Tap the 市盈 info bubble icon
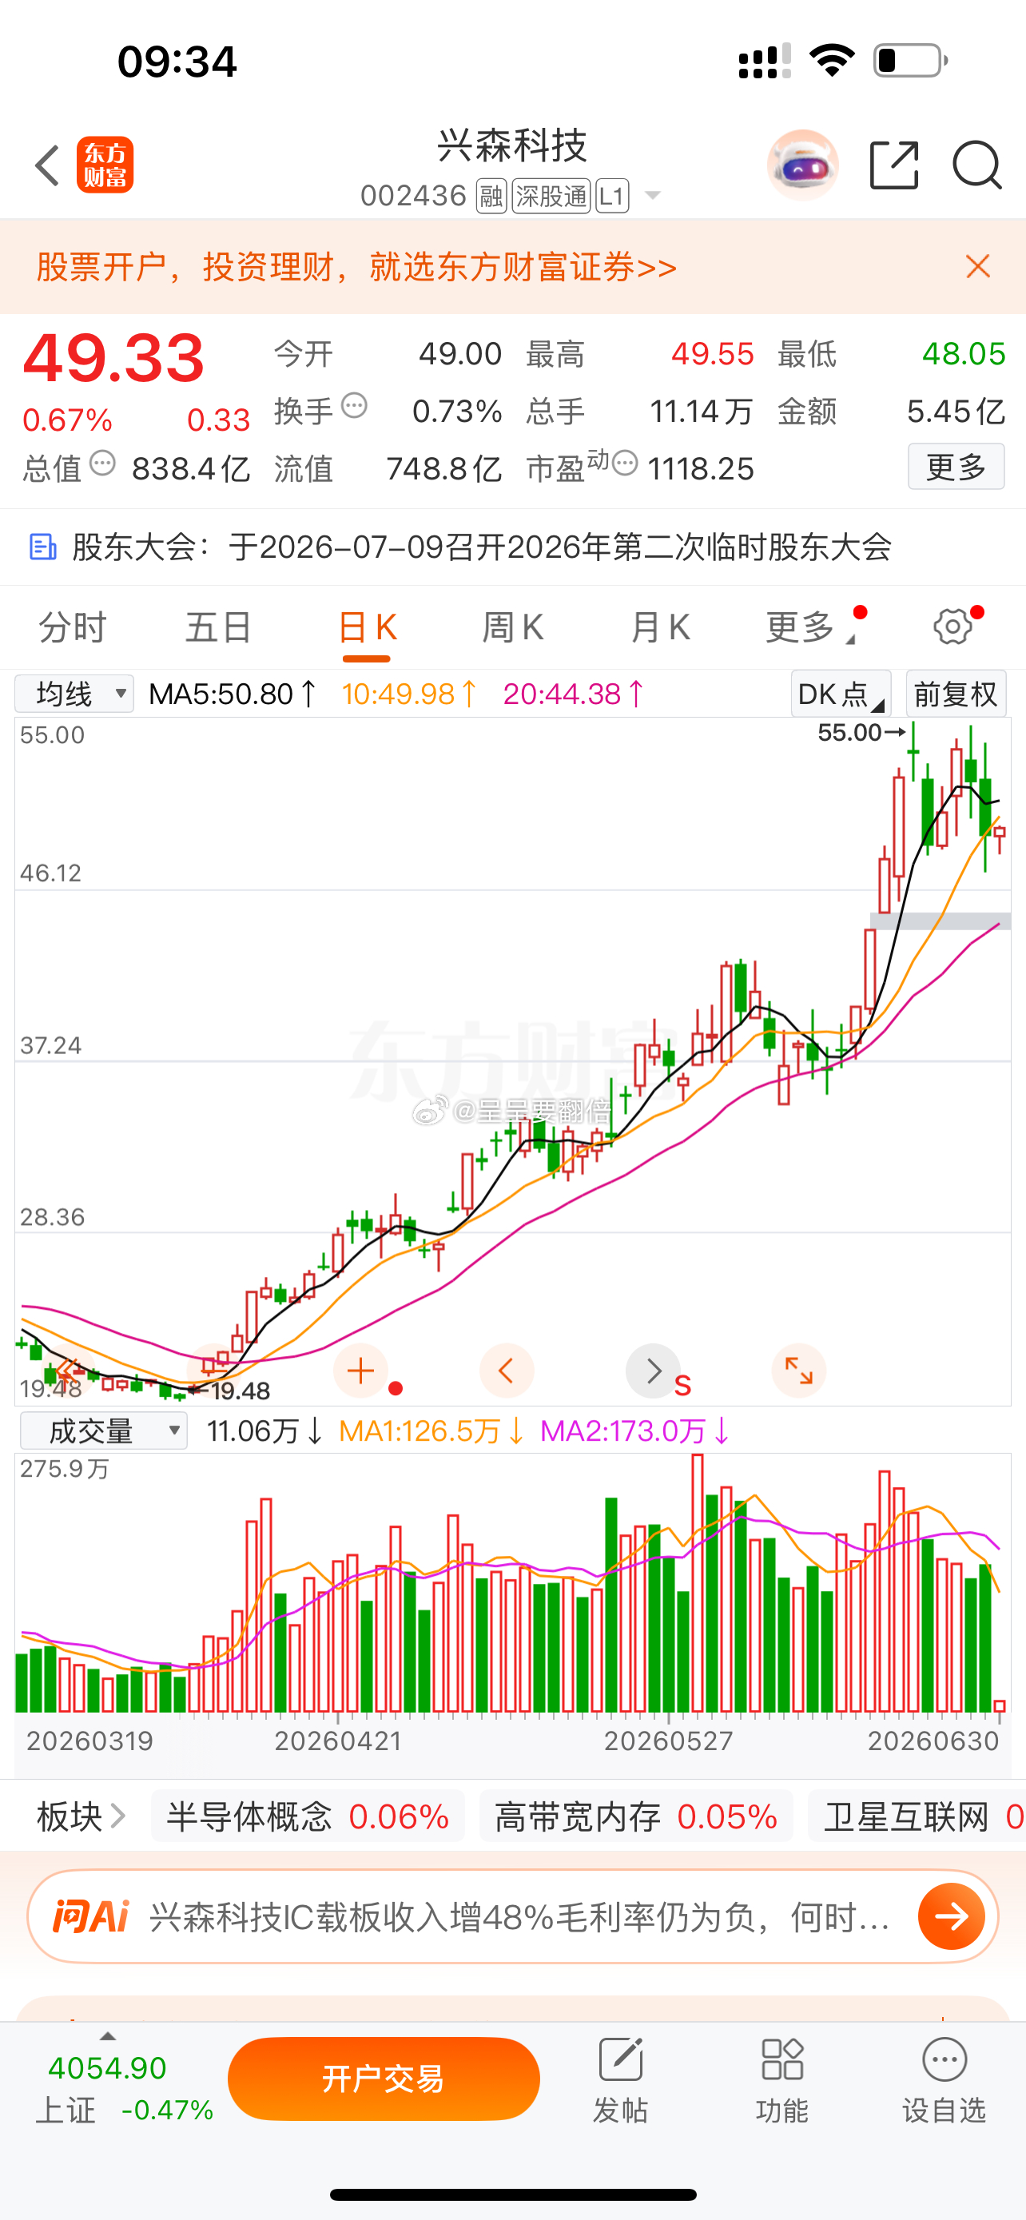Image resolution: width=1026 pixels, height=2220 pixels. coord(626,463)
